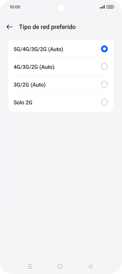
Task: Pick the Solo 2G radio button
Action: click(104, 102)
